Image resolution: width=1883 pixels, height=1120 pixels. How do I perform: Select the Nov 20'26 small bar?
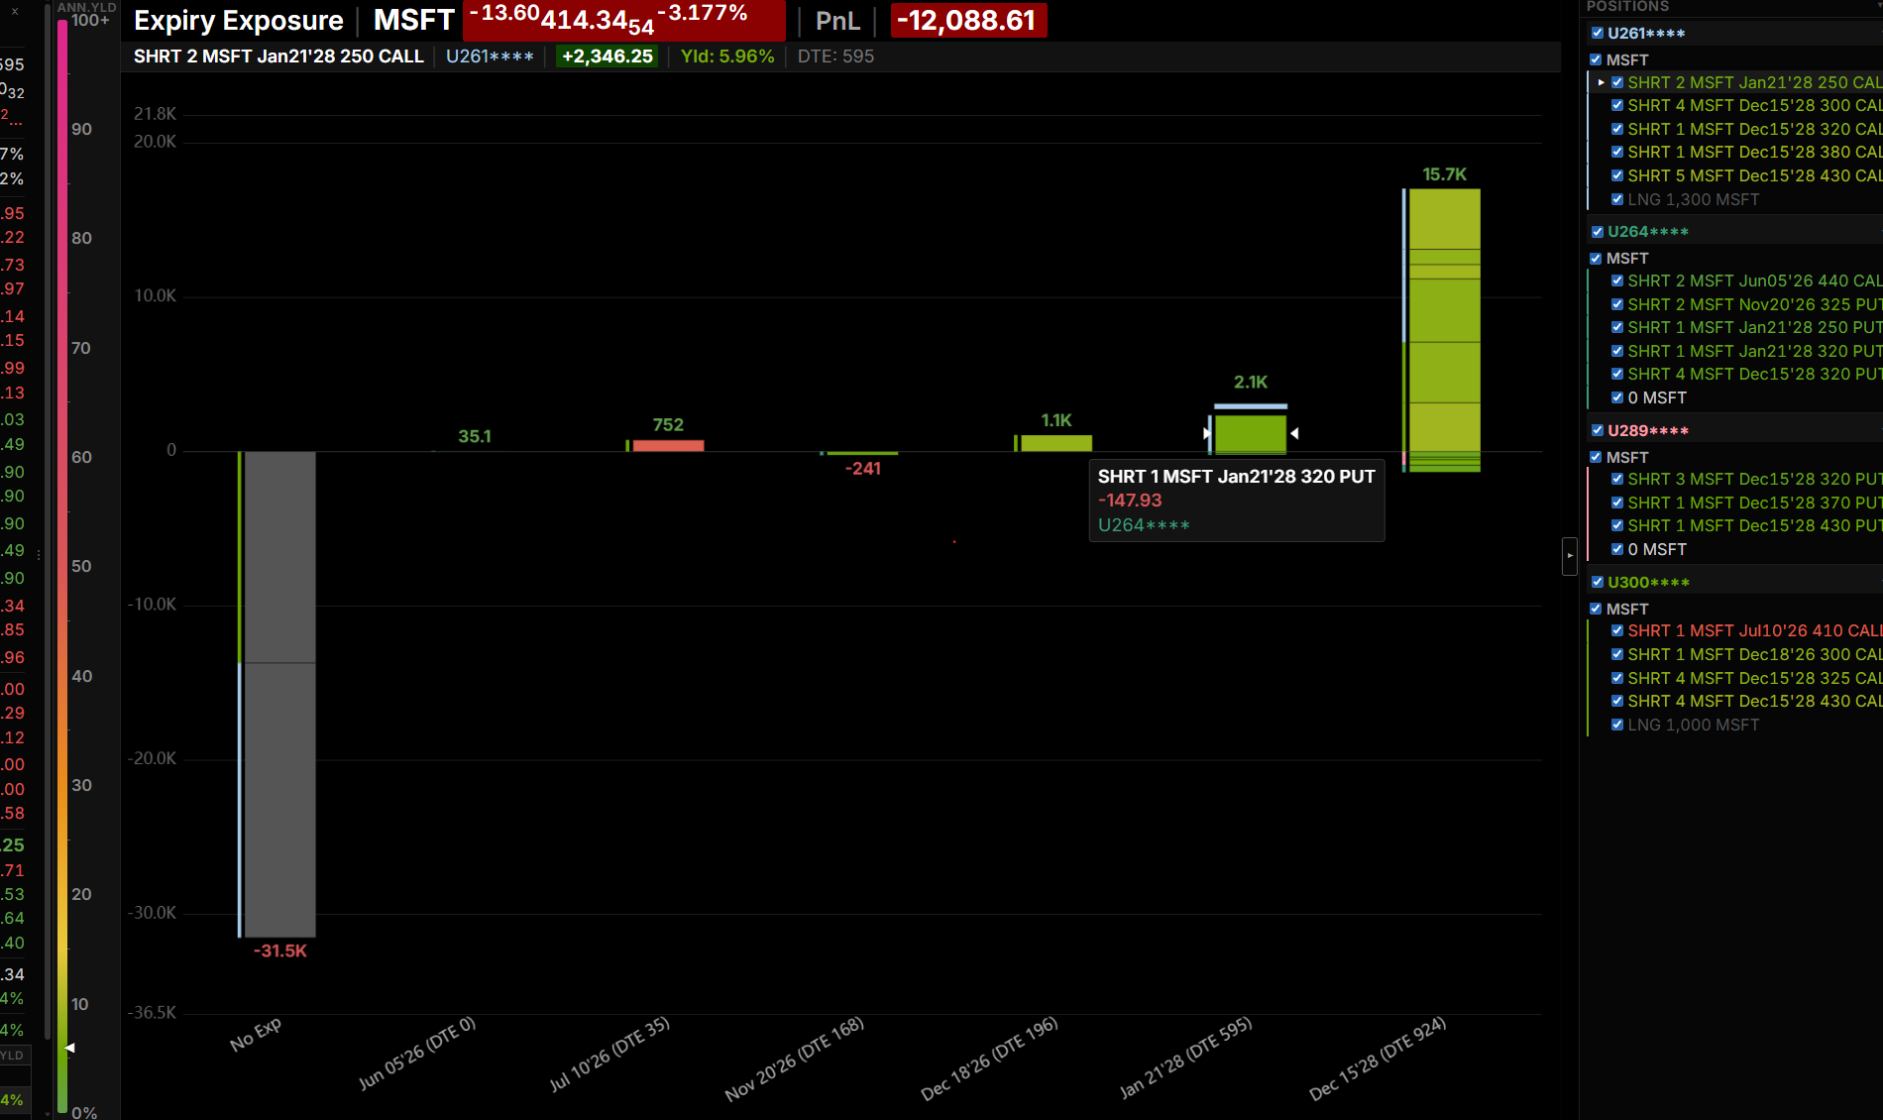(862, 453)
